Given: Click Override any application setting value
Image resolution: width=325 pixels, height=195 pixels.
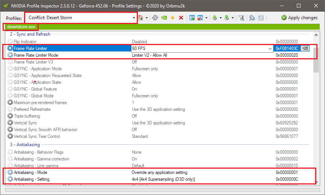Looking at the screenshot, I should click(x=159, y=172).
